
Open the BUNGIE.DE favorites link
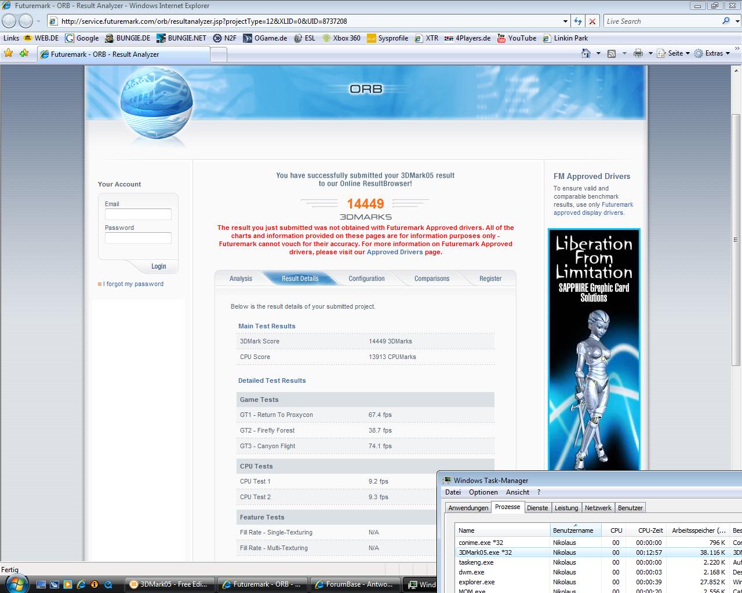(128, 38)
